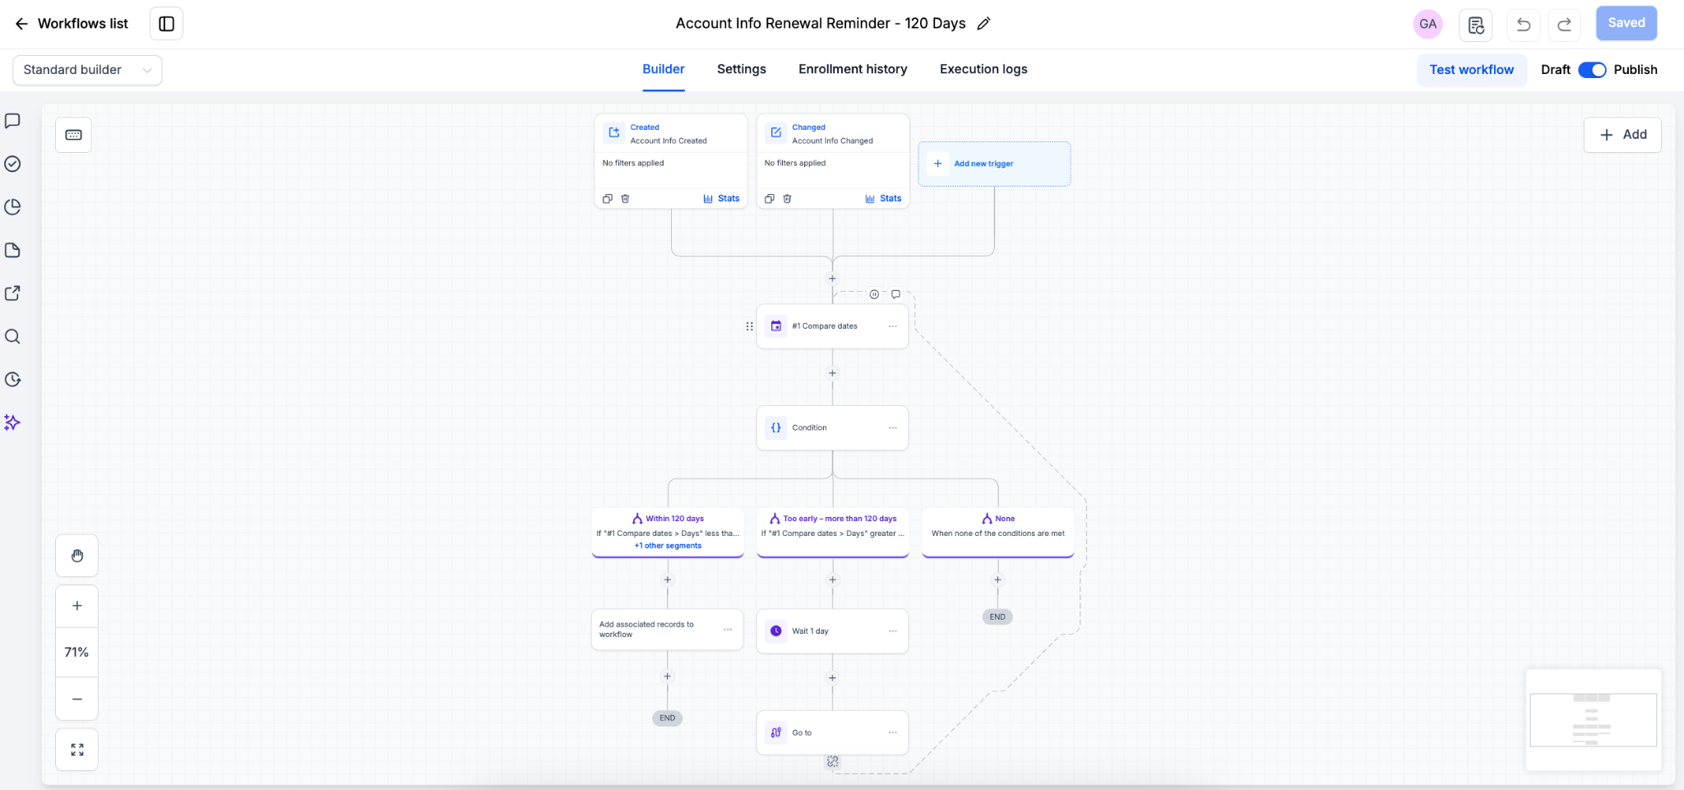Open options menu of Wait 1 day node
This screenshot has width=1684, height=790.
coord(892,631)
